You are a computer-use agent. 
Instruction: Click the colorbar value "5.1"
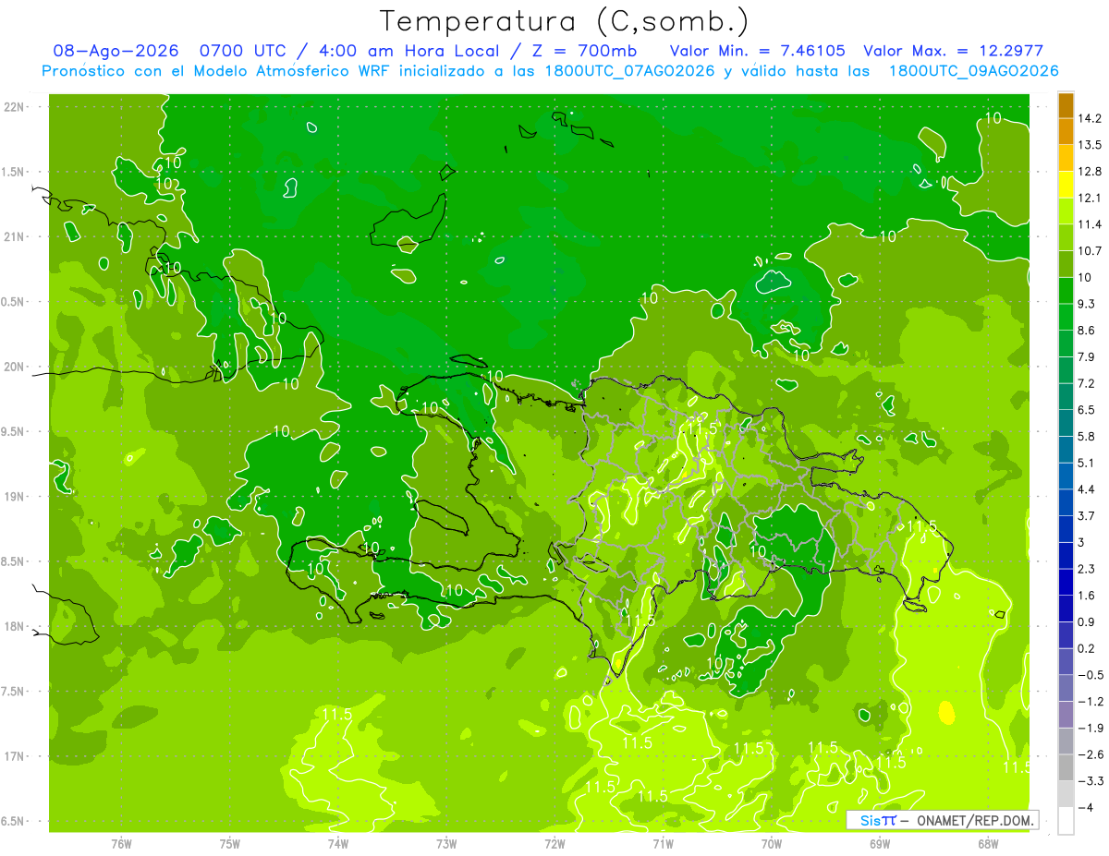click(1087, 463)
